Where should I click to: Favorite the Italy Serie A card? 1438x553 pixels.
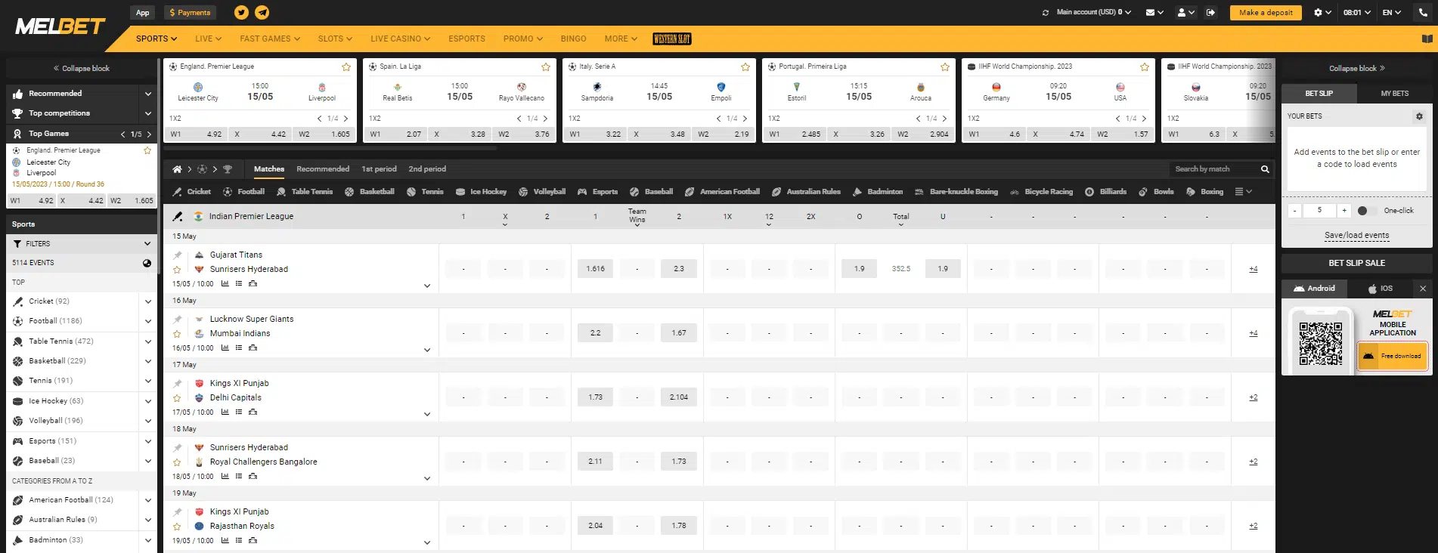[745, 67]
